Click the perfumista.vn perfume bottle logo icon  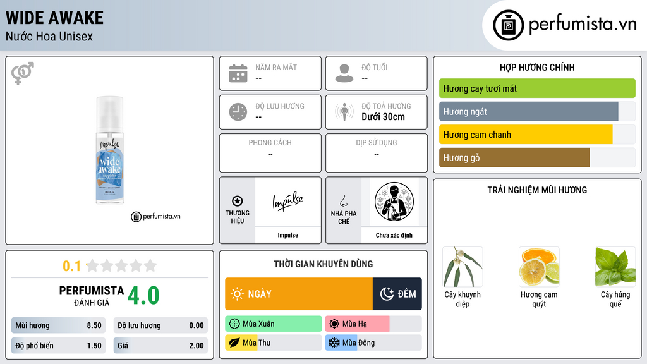(x=508, y=25)
